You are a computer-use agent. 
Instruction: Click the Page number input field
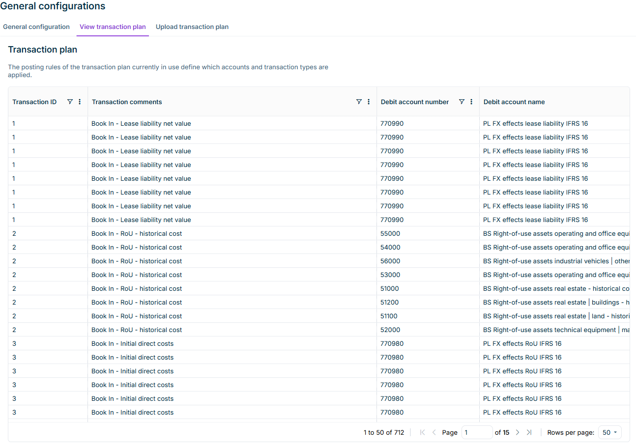click(477, 432)
